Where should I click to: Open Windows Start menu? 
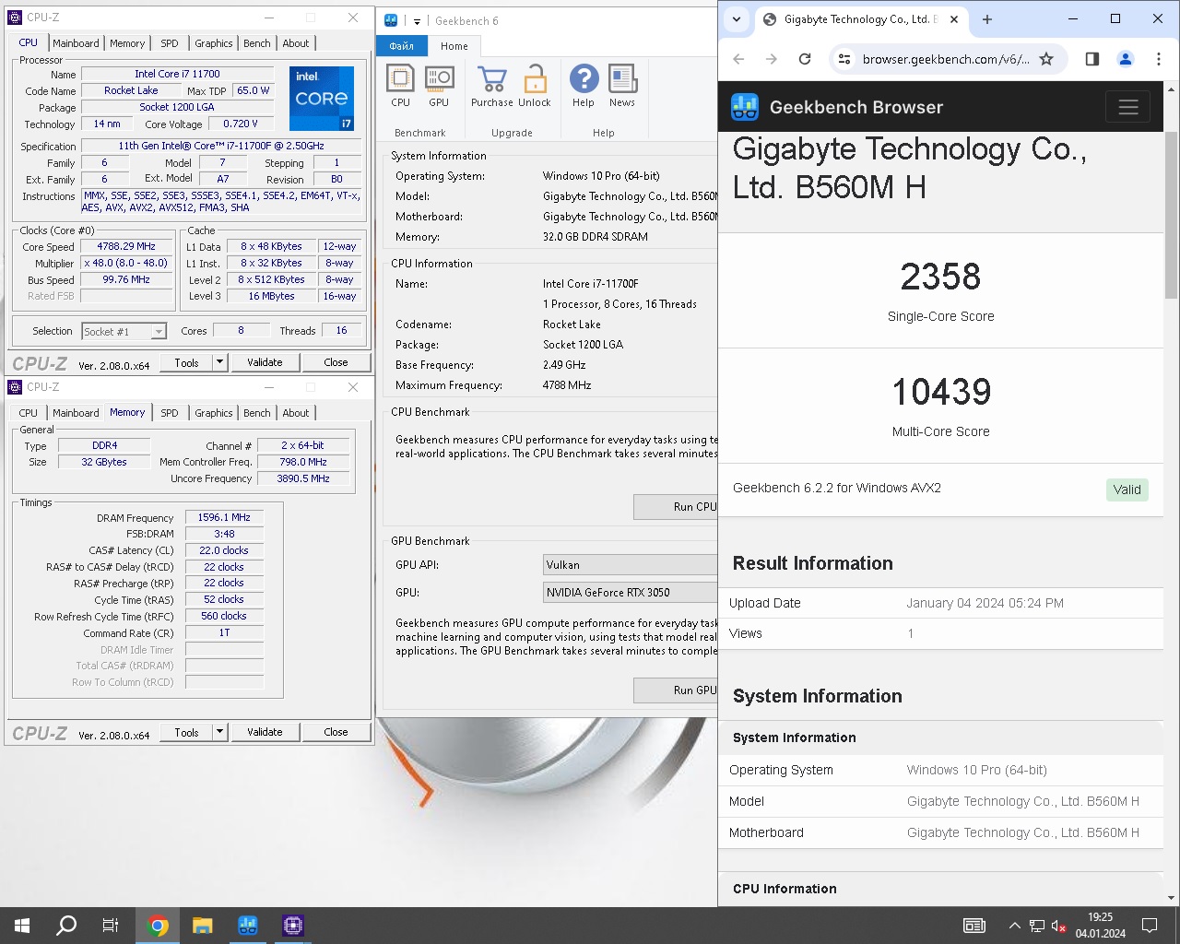(22, 926)
